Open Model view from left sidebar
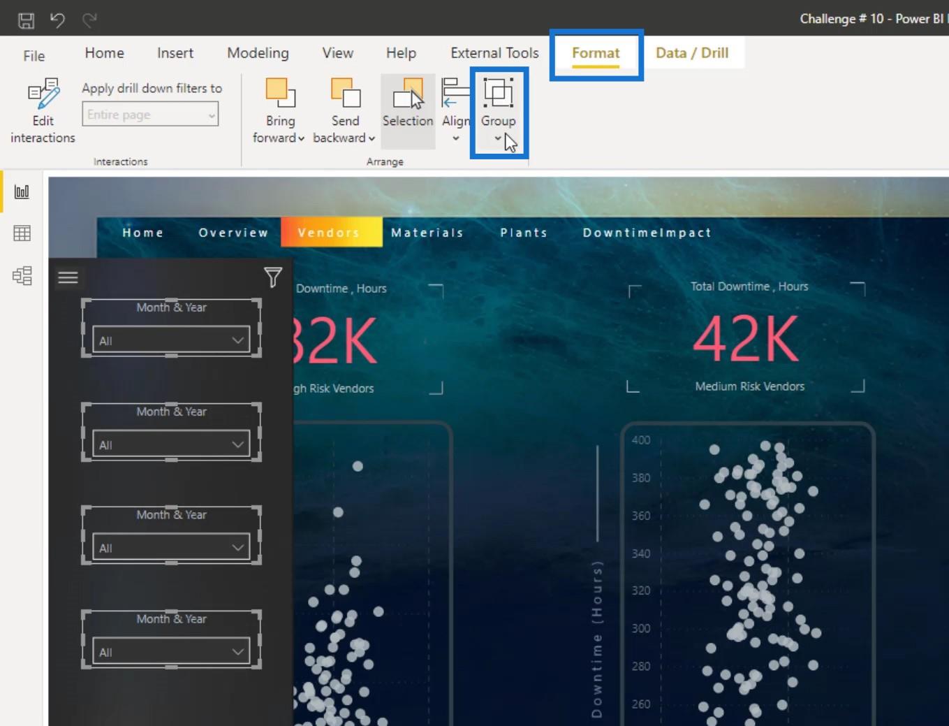Viewport: 949px width, 726px height. tap(22, 276)
